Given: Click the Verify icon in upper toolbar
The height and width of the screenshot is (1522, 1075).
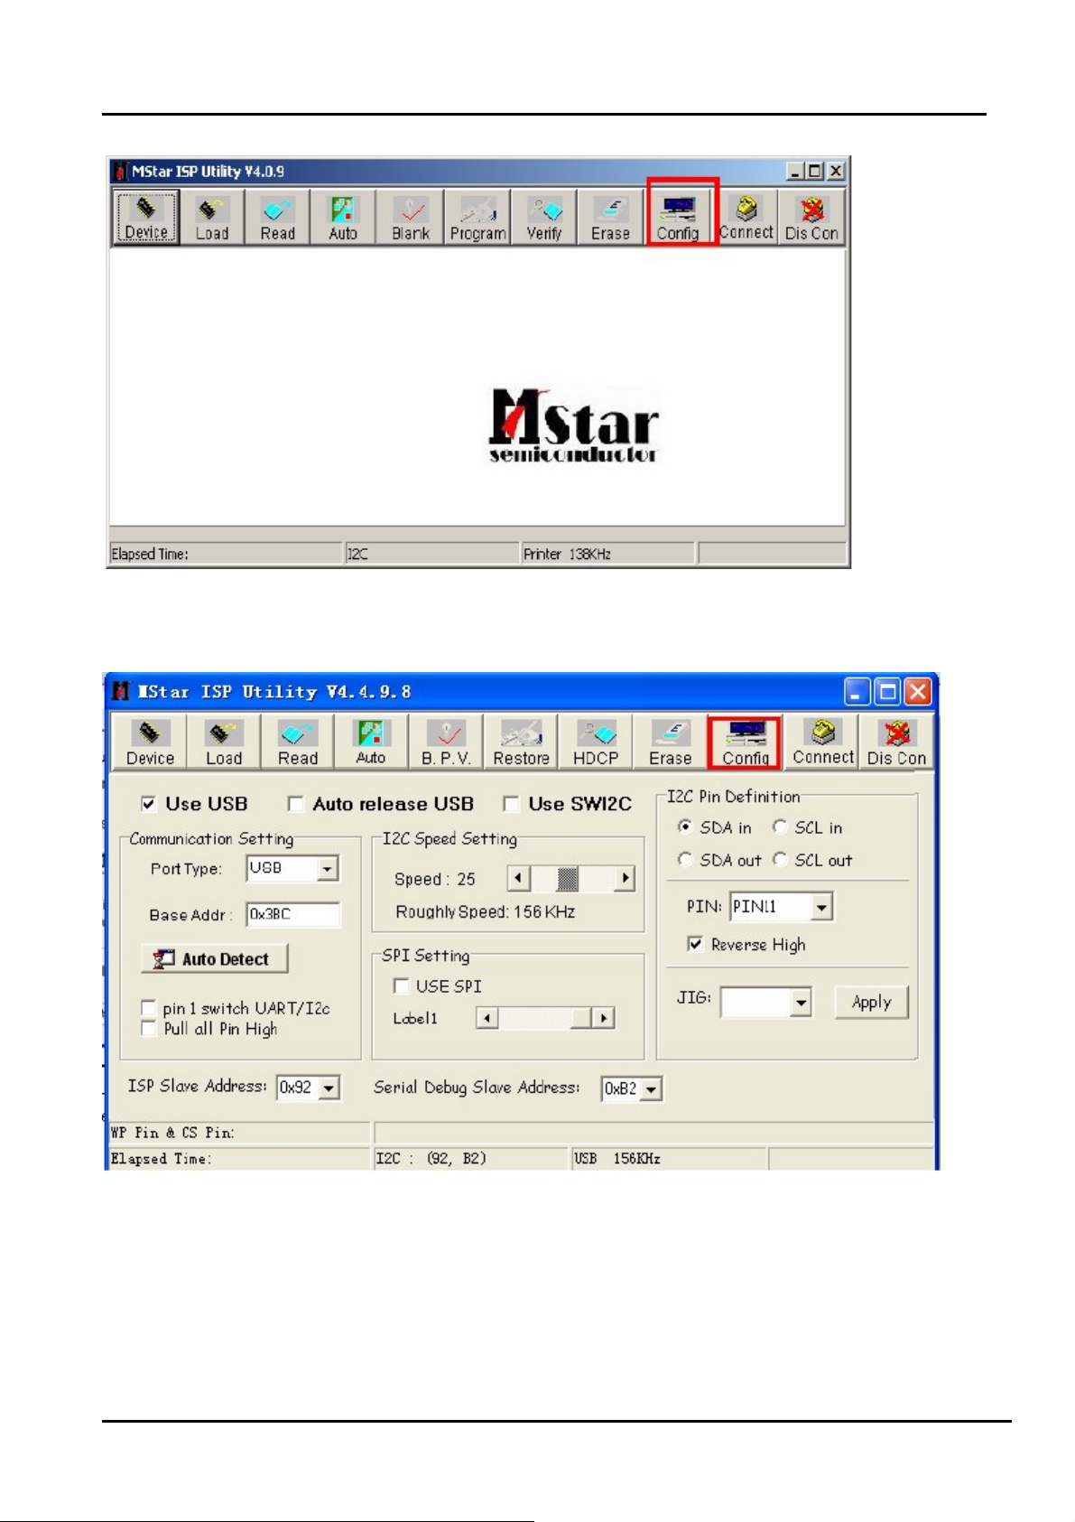Looking at the screenshot, I should pyautogui.click(x=544, y=218).
